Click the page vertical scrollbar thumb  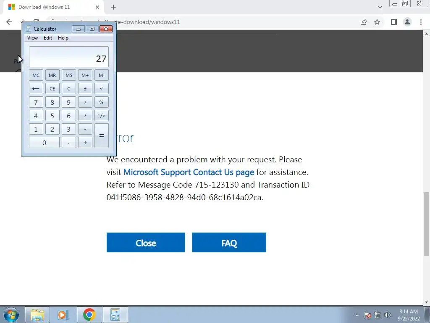tap(426, 224)
